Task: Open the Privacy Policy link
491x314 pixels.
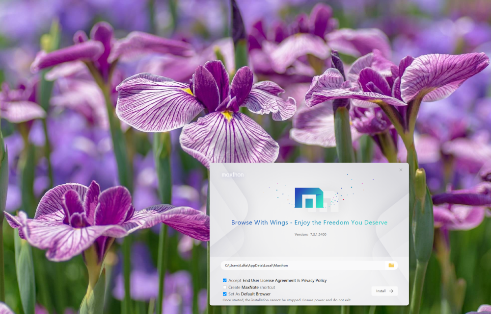Action: (314, 281)
